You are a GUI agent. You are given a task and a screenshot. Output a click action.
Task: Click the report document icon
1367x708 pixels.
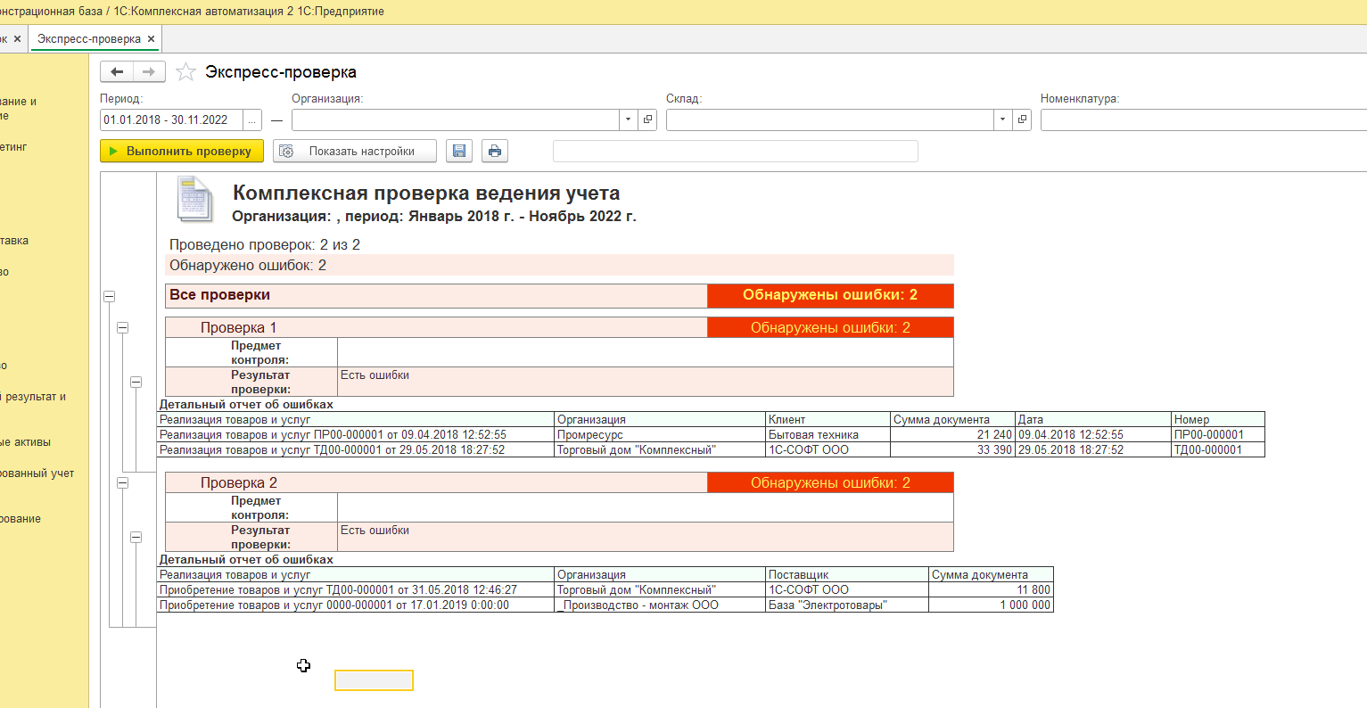tap(194, 199)
